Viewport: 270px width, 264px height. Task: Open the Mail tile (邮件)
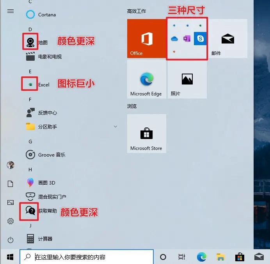tap(228, 39)
